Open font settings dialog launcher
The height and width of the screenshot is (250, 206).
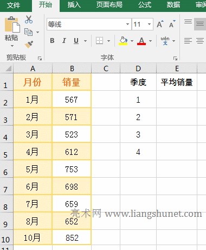point(175,58)
